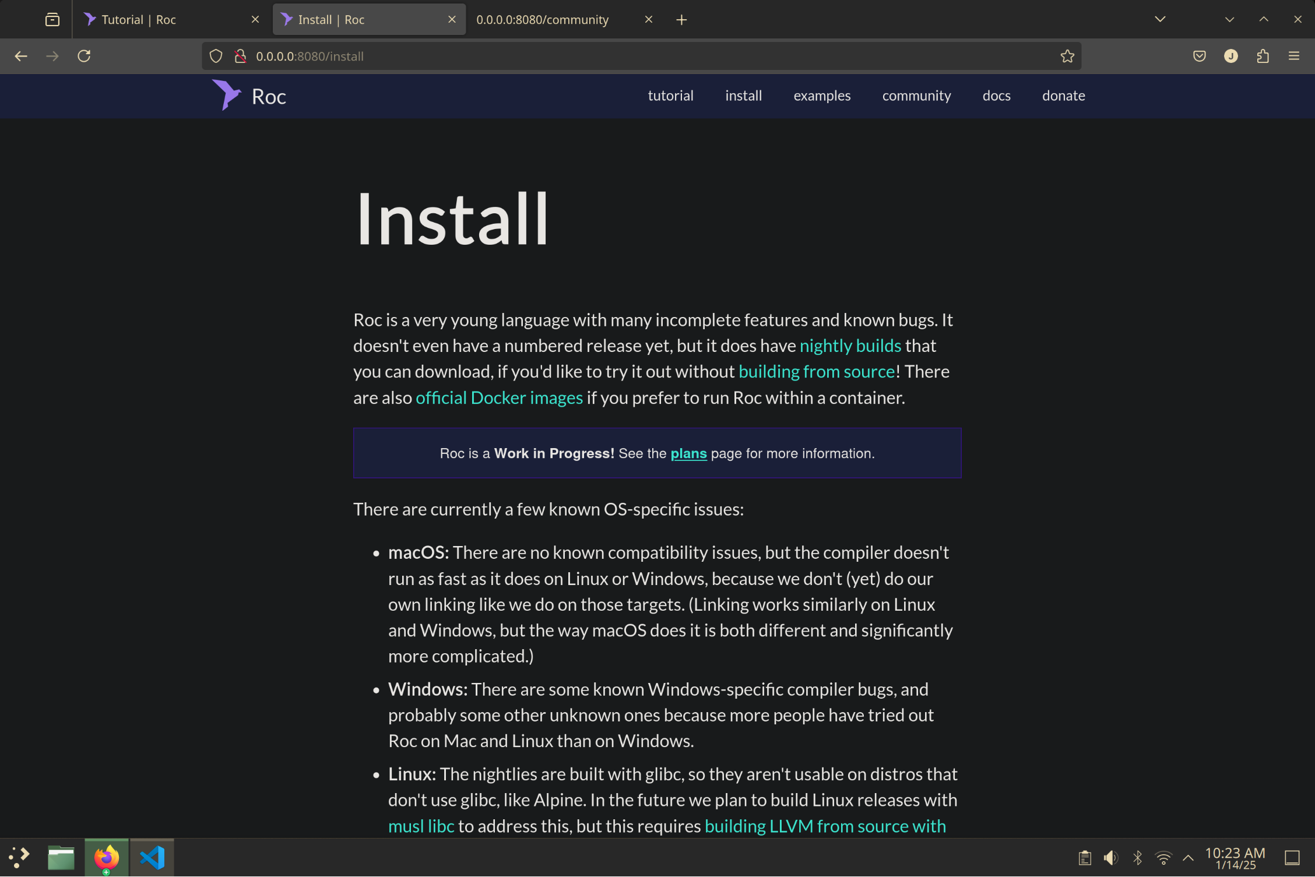1315x877 pixels.
Task: Close the 0.0.0.0:8080/community tab
Action: (x=649, y=19)
